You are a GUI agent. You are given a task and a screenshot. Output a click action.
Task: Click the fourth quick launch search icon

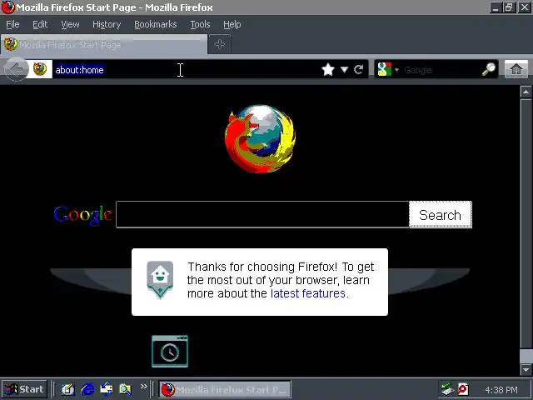[x=125, y=389]
